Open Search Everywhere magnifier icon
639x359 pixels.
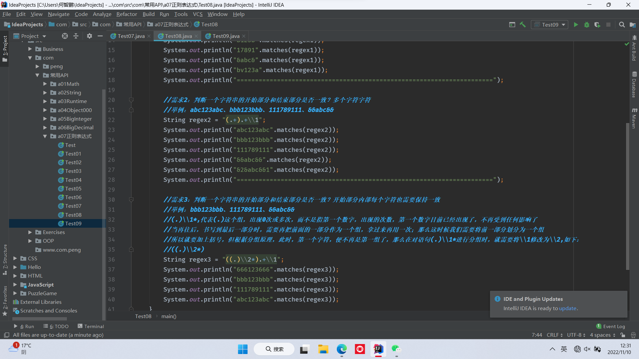point(622,25)
